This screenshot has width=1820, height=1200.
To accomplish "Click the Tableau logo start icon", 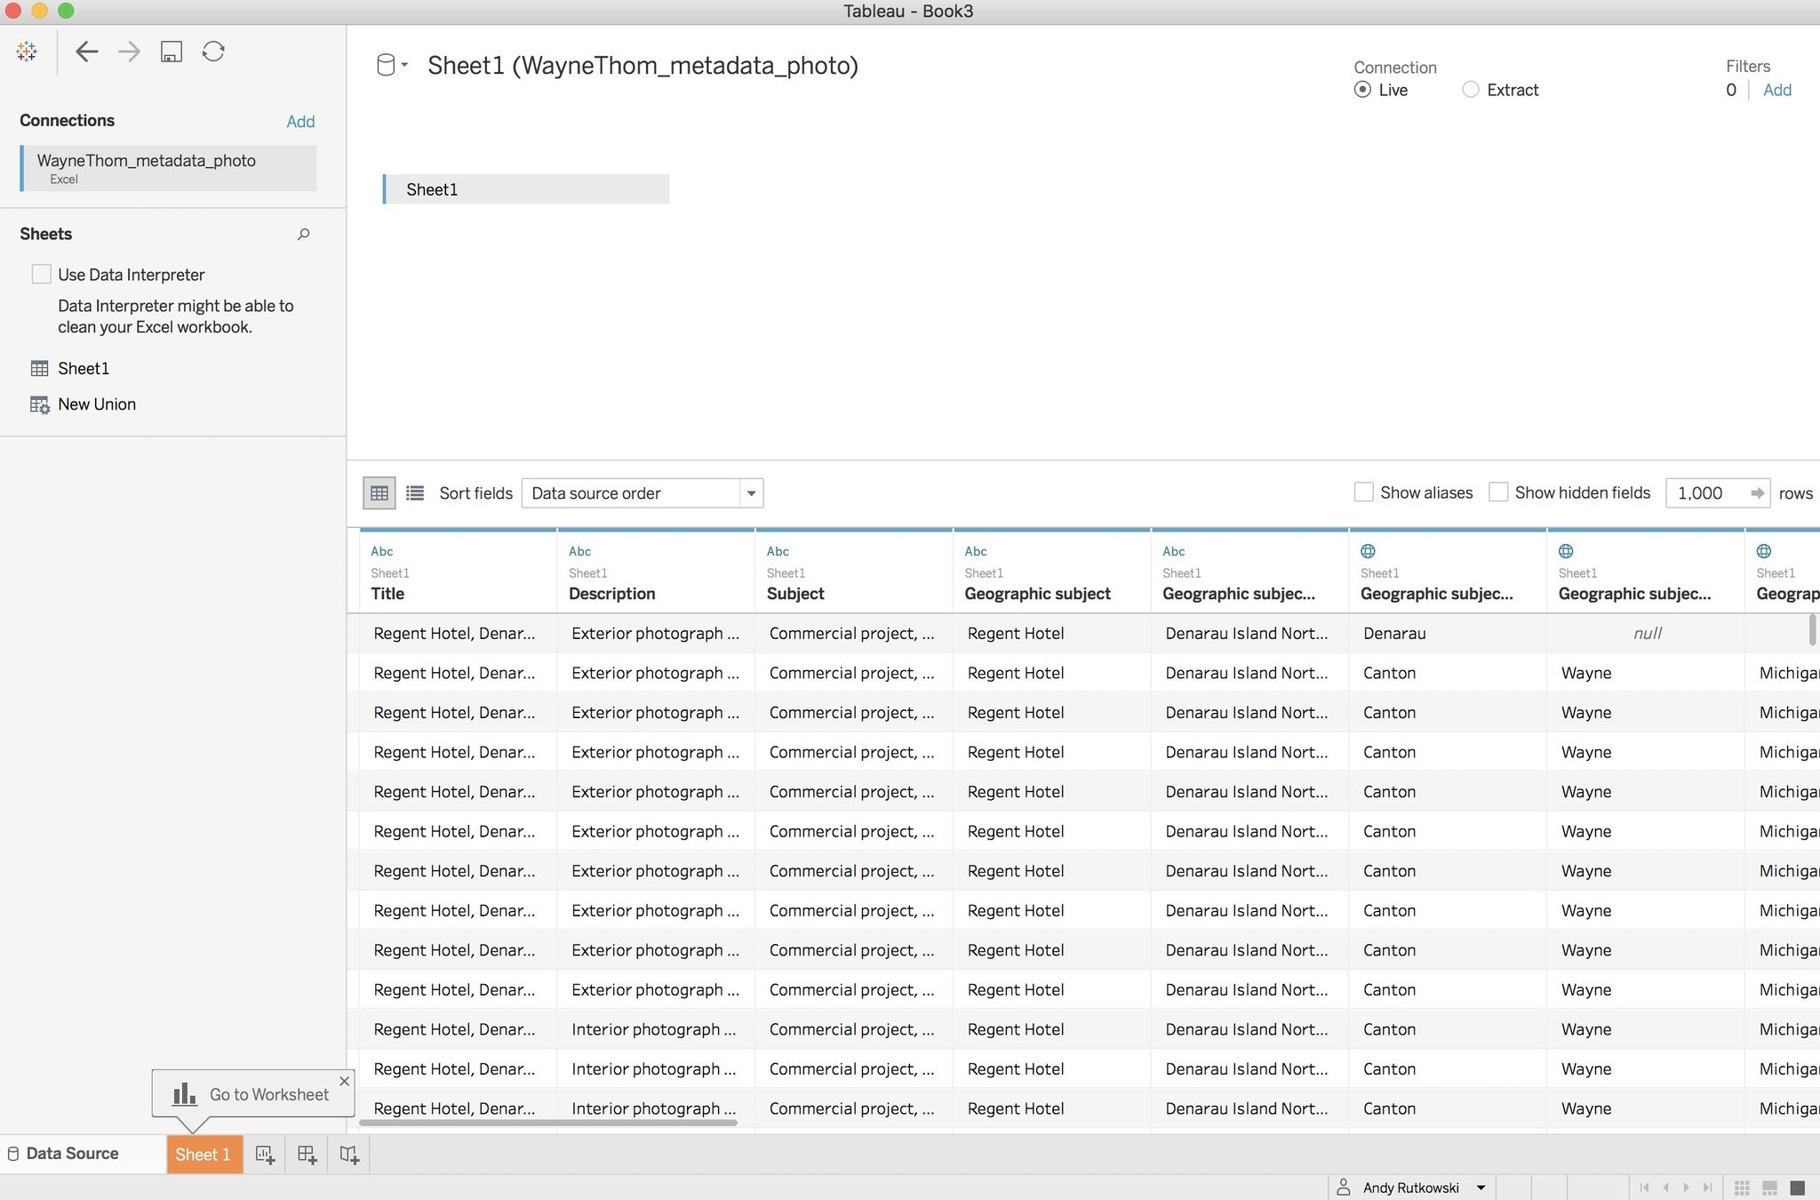I will pos(27,52).
